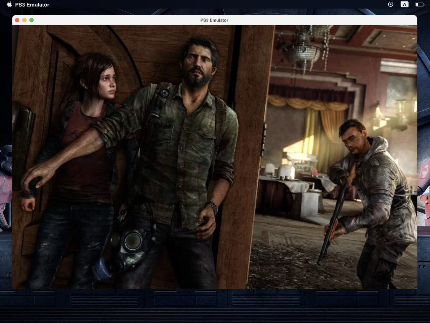Open the Apple menu
Viewport: 430px width, 323px height.
click(9, 4)
